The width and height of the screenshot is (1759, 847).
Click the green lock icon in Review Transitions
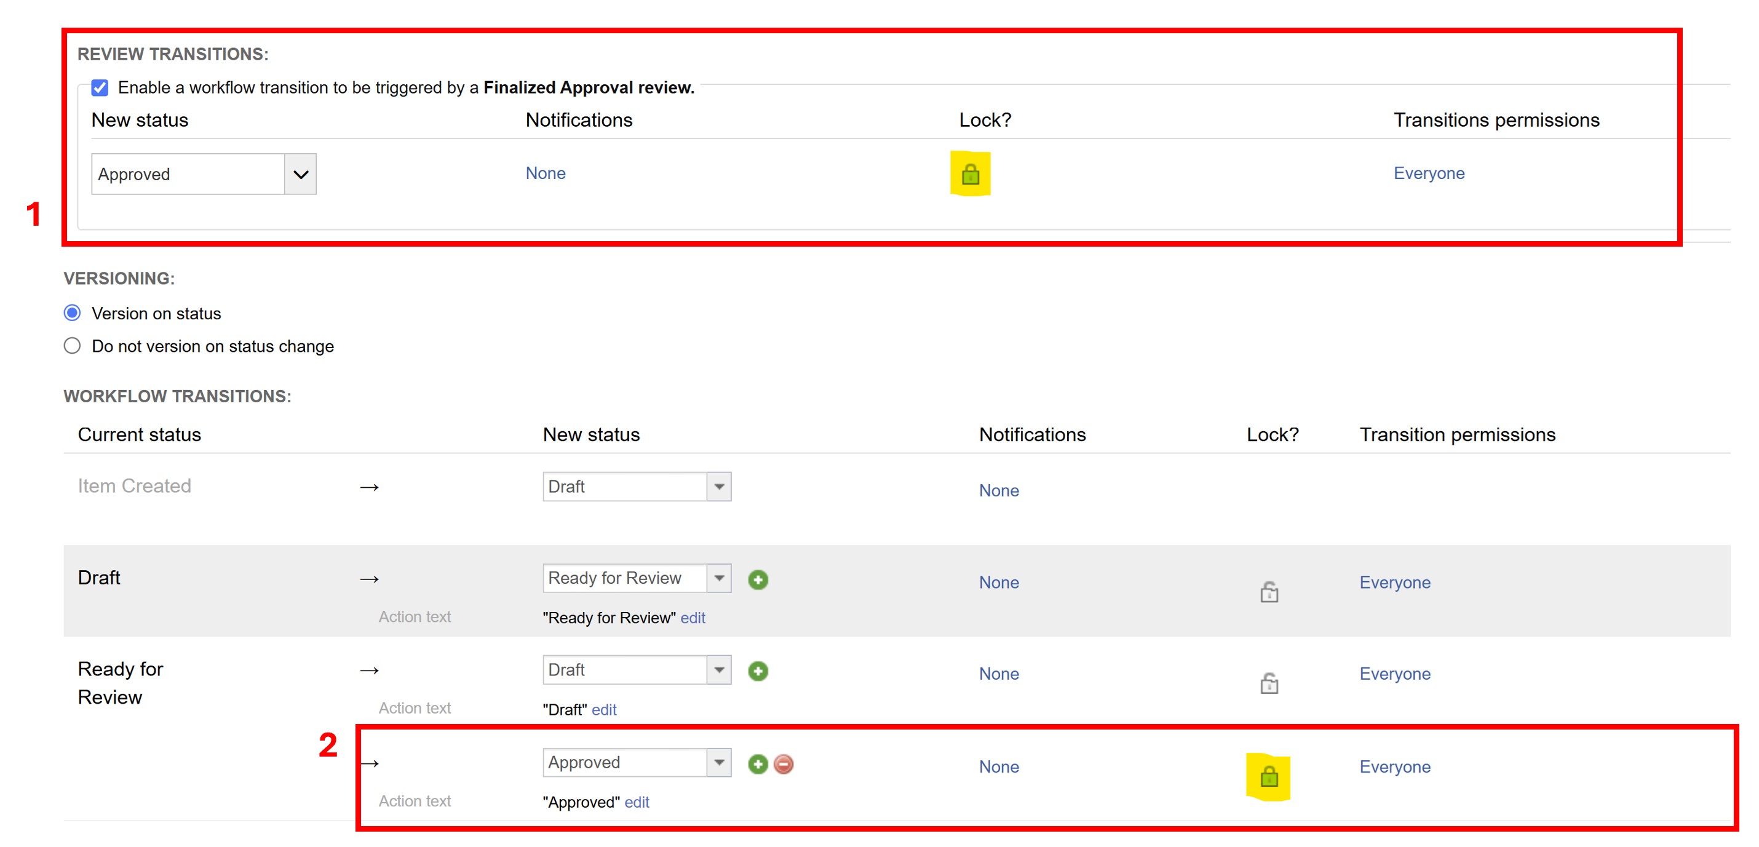pyautogui.click(x=970, y=174)
